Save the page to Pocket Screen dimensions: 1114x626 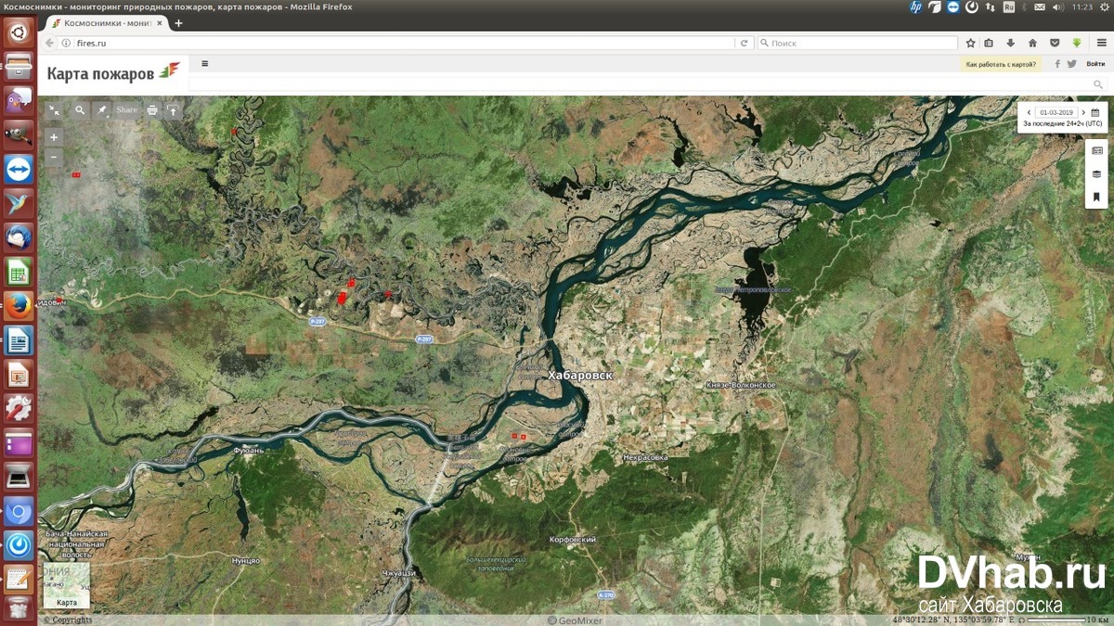pos(1055,43)
